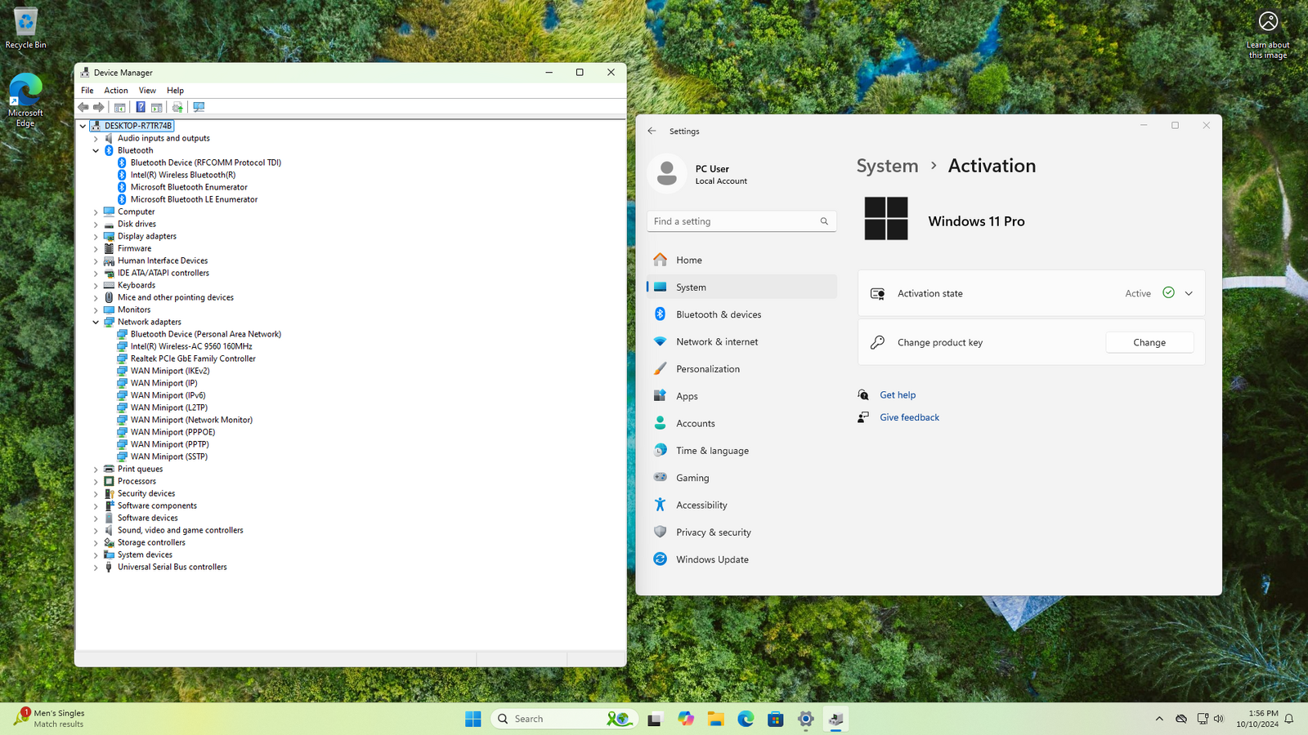Expand Activation state details chevron

pyautogui.click(x=1189, y=293)
